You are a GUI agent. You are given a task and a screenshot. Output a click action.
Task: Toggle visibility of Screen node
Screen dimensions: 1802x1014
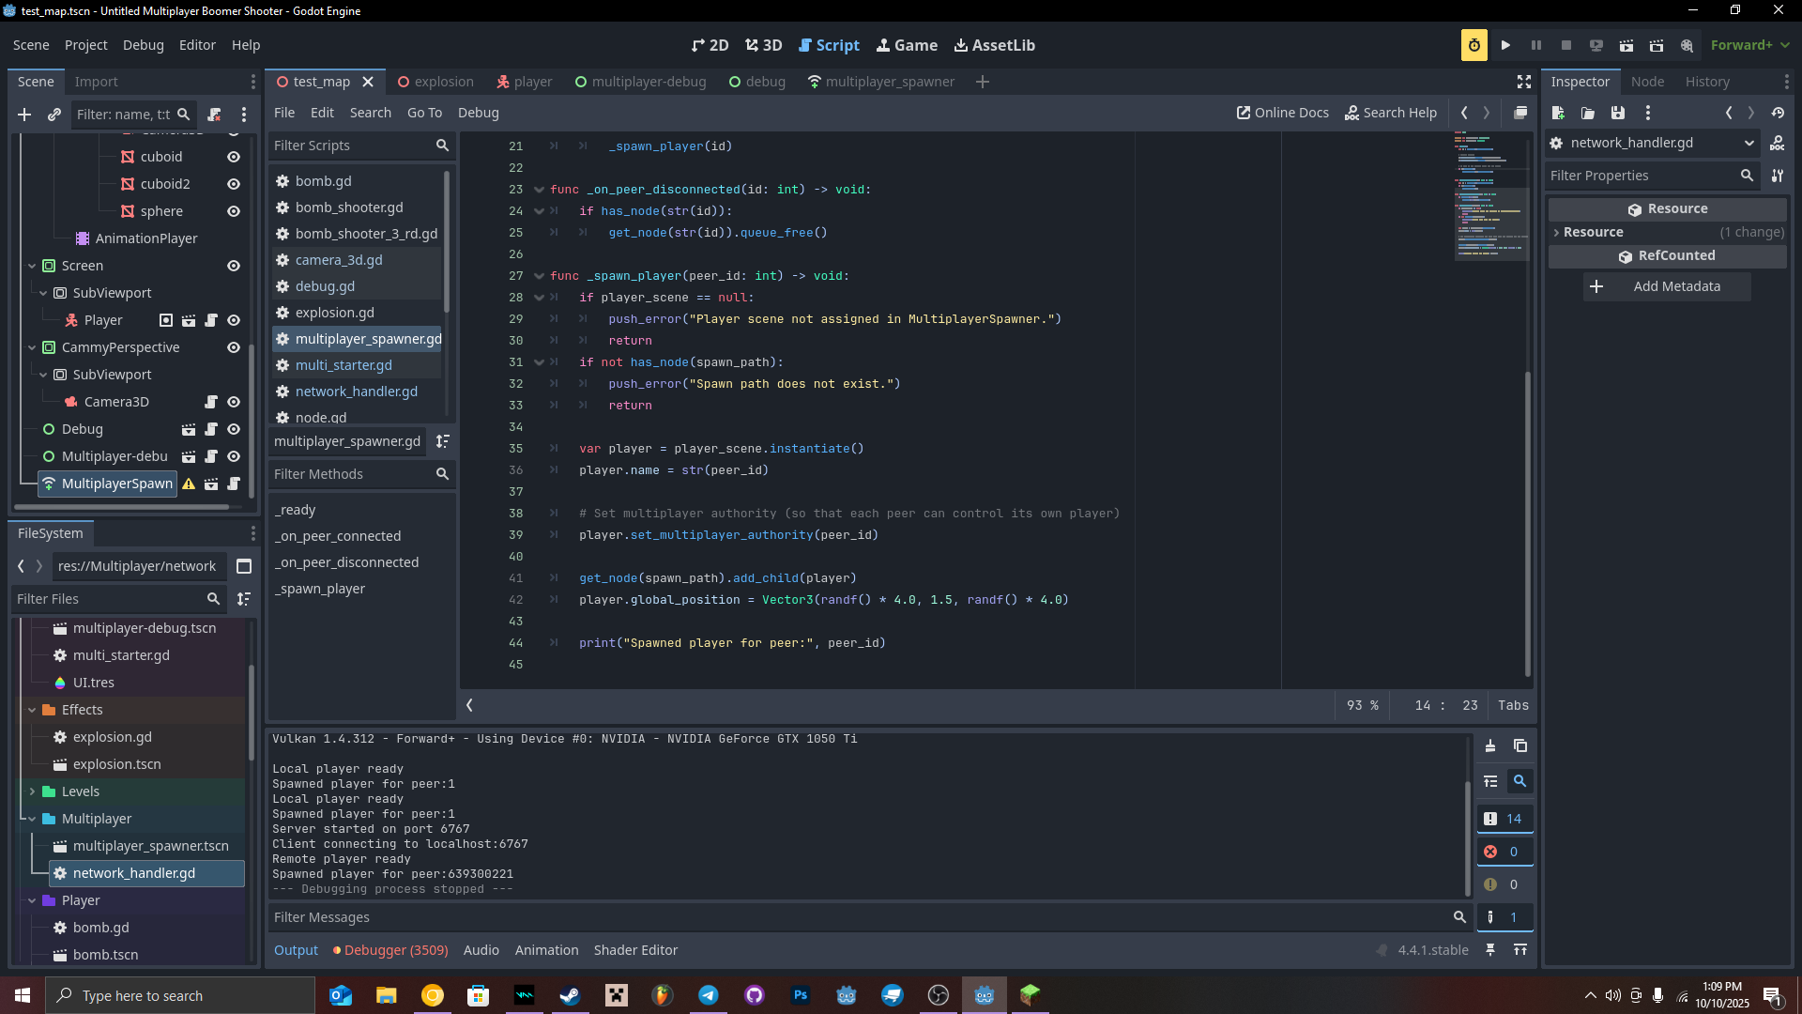pyautogui.click(x=234, y=266)
